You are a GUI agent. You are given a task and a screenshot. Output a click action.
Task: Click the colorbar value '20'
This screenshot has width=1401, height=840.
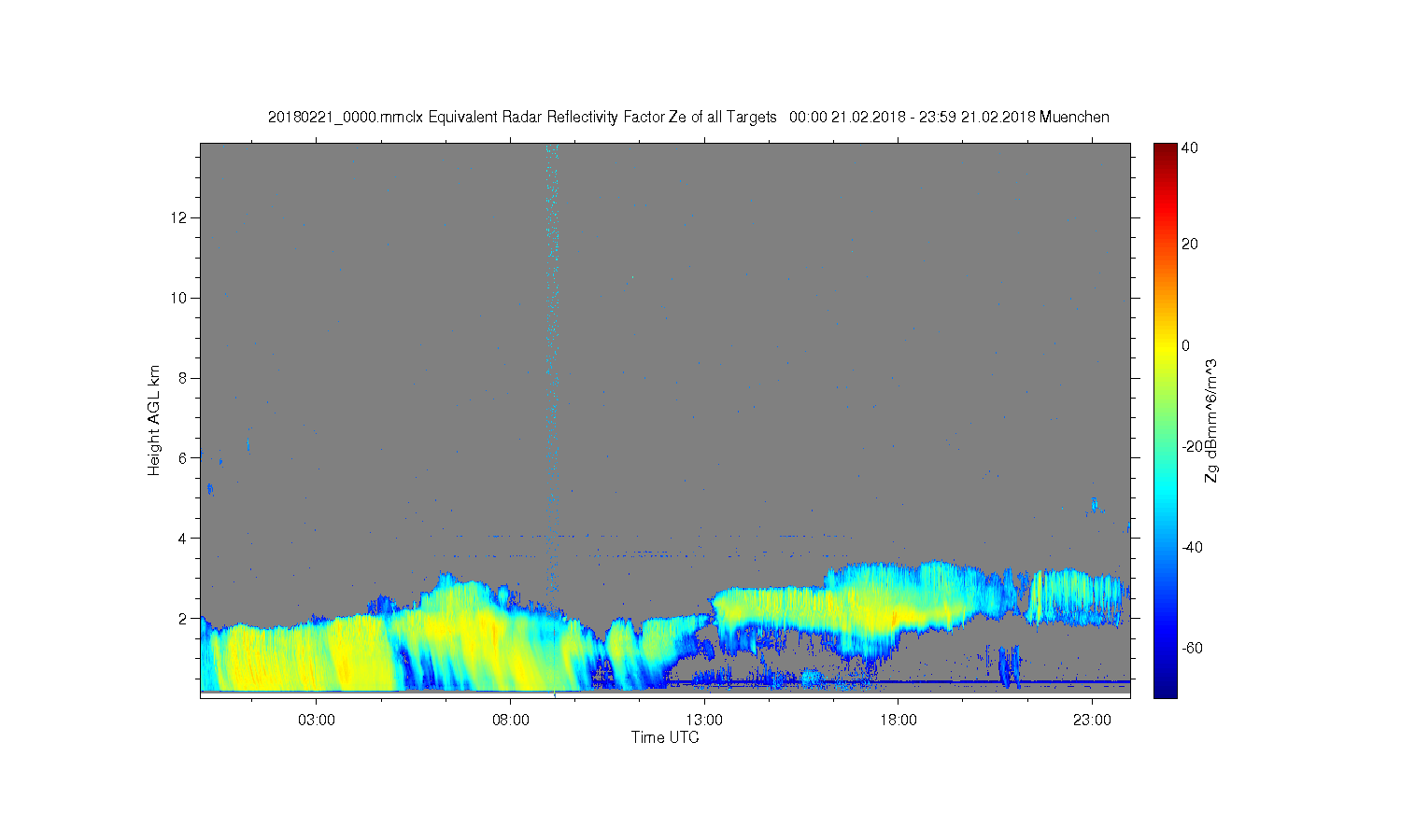click(1190, 245)
